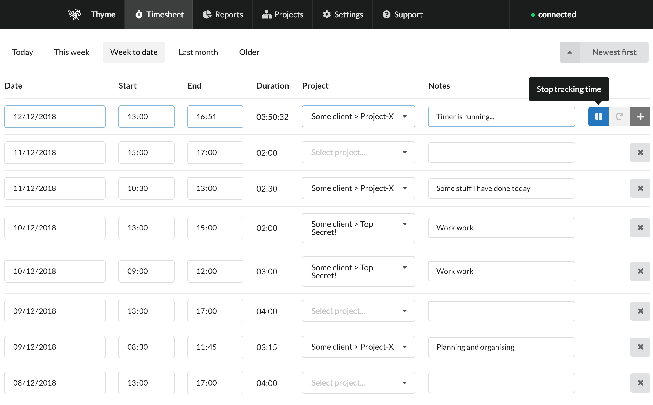The height and width of the screenshot is (405, 653).
Task: Click the Newest first sort button
Action: (614, 52)
